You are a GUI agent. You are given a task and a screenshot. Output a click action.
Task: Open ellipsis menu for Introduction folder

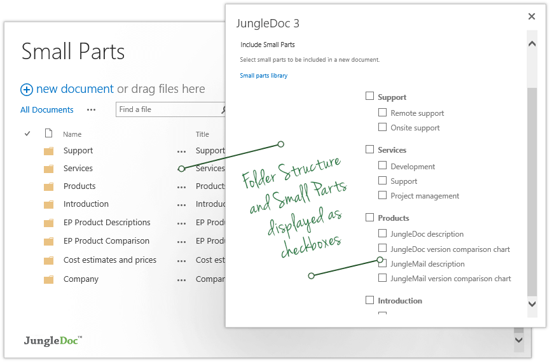pos(181,205)
